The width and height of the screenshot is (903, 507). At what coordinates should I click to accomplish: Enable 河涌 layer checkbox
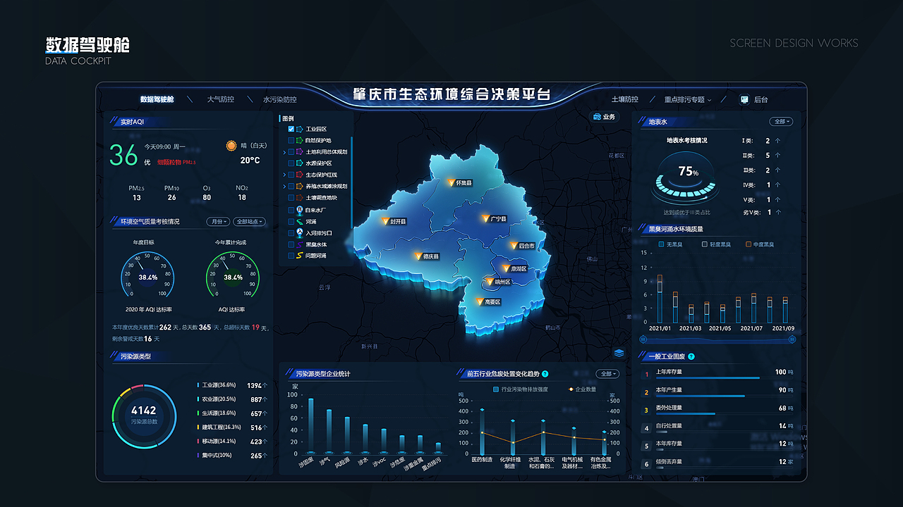tap(291, 221)
